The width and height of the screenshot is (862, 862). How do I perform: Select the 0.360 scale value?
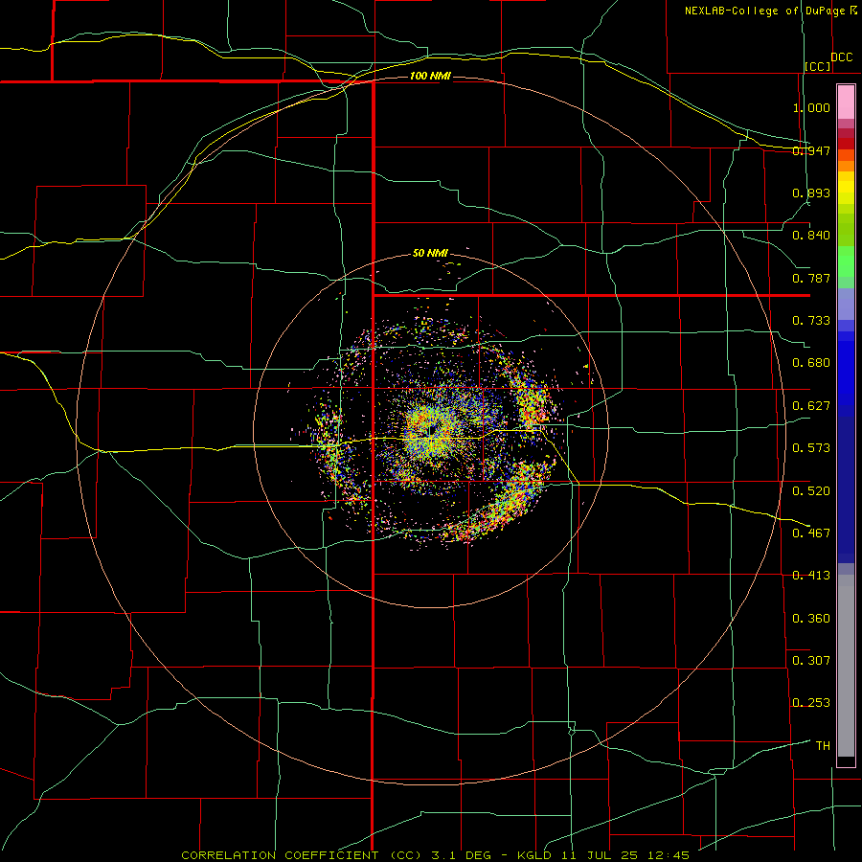pyautogui.click(x=811, y=619)
